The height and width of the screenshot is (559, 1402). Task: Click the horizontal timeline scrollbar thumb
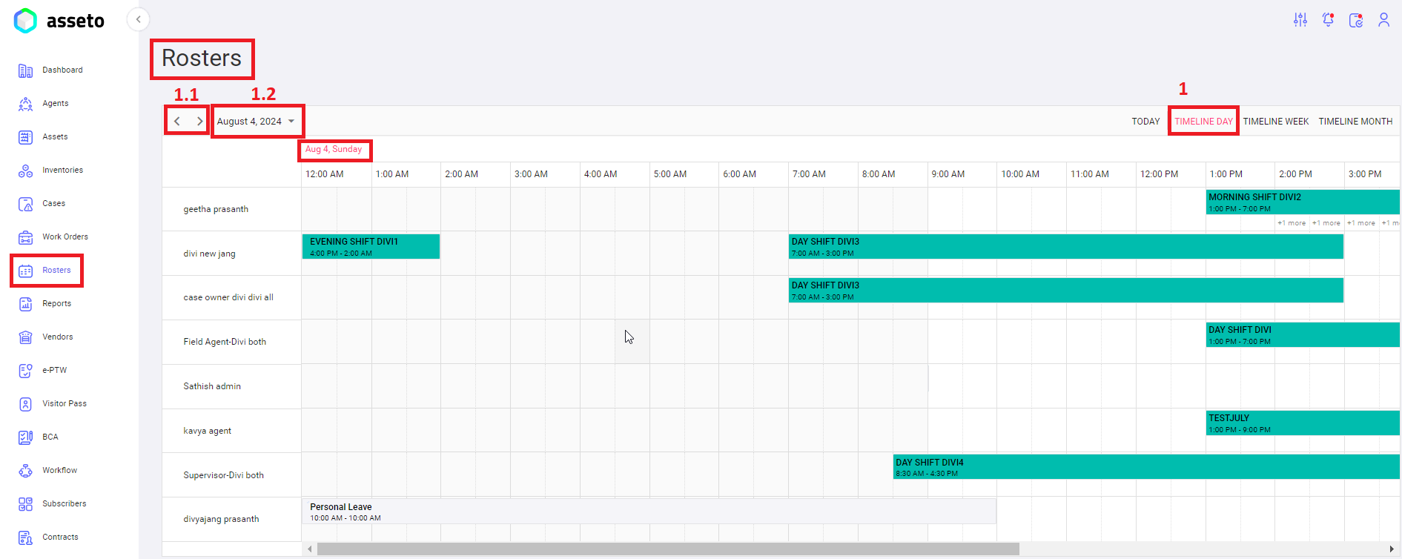[667, 549]
